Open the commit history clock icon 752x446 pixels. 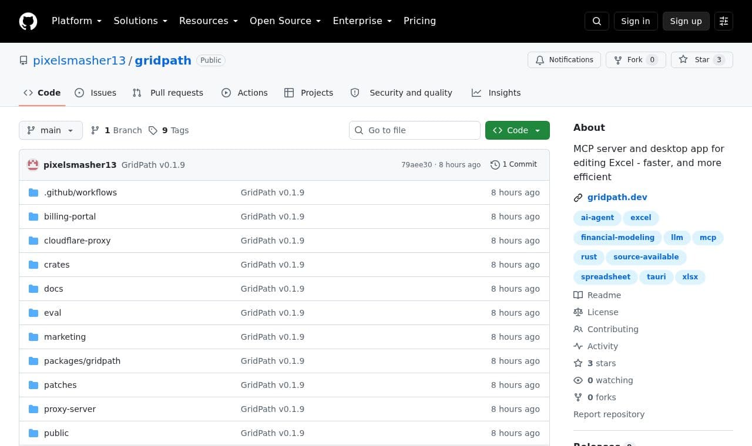[x=495, y=165]
